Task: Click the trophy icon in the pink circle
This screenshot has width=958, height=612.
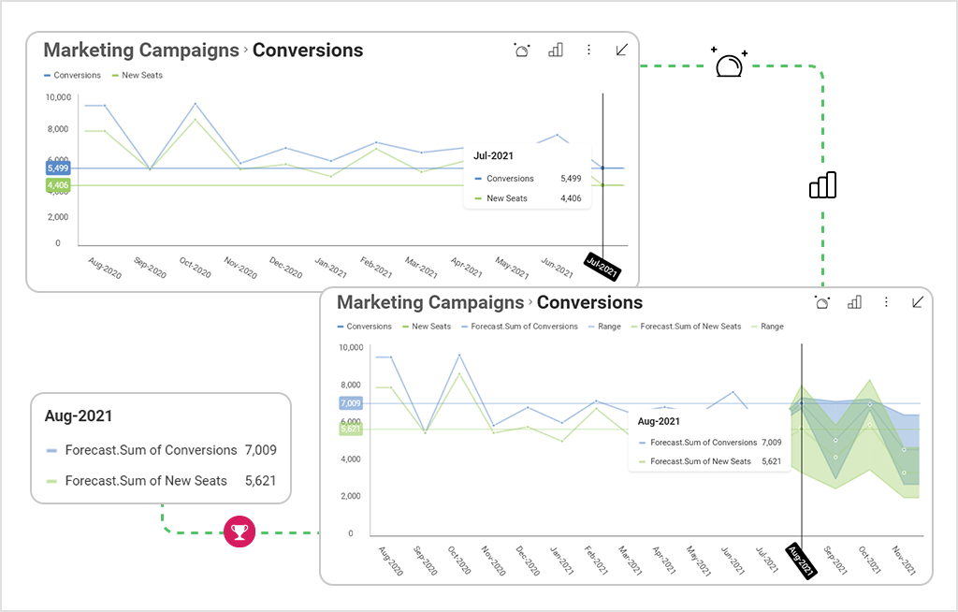Action: (239, 531)
